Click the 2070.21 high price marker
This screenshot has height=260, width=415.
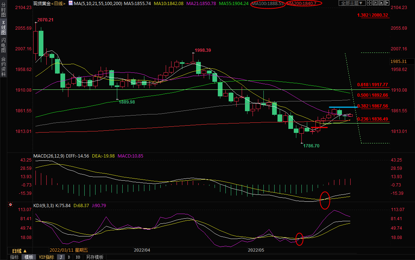[x=45, y=20]
